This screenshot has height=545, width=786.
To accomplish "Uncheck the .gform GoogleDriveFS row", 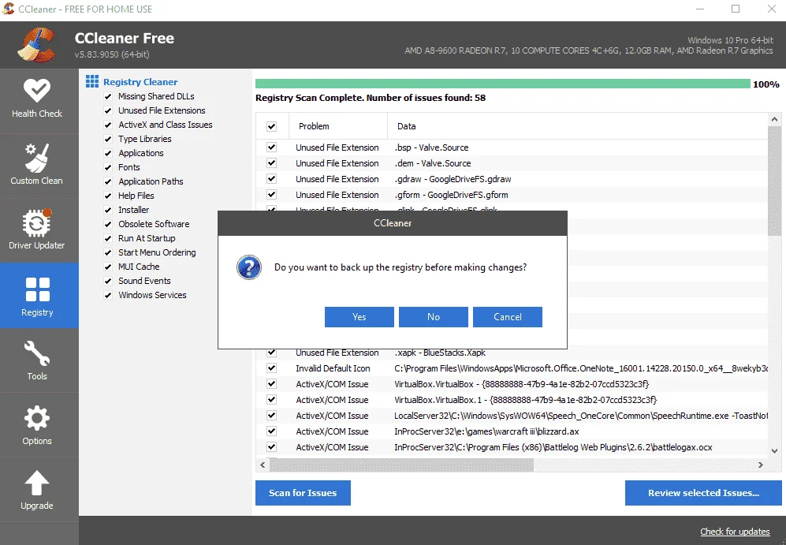I will tap(272, 195).
